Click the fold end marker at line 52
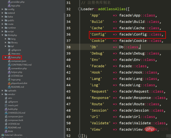Image resolution: width=171 pixels, height=138 pixels. (80, 136)
